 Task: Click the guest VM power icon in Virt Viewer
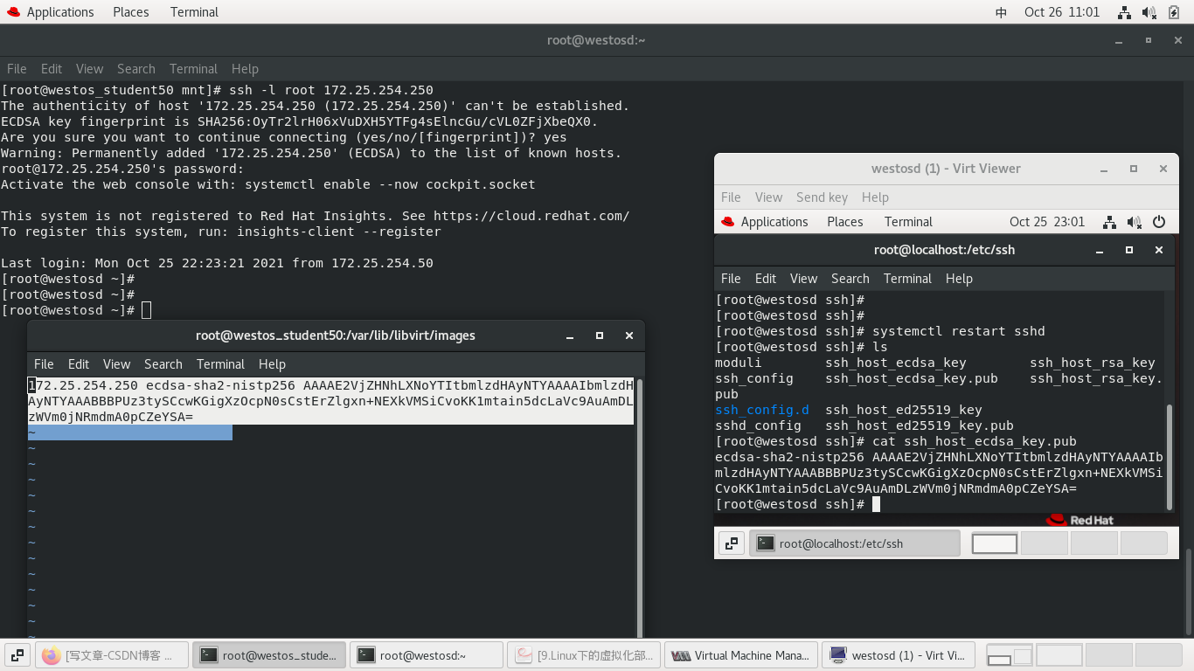pos(1159,222)
